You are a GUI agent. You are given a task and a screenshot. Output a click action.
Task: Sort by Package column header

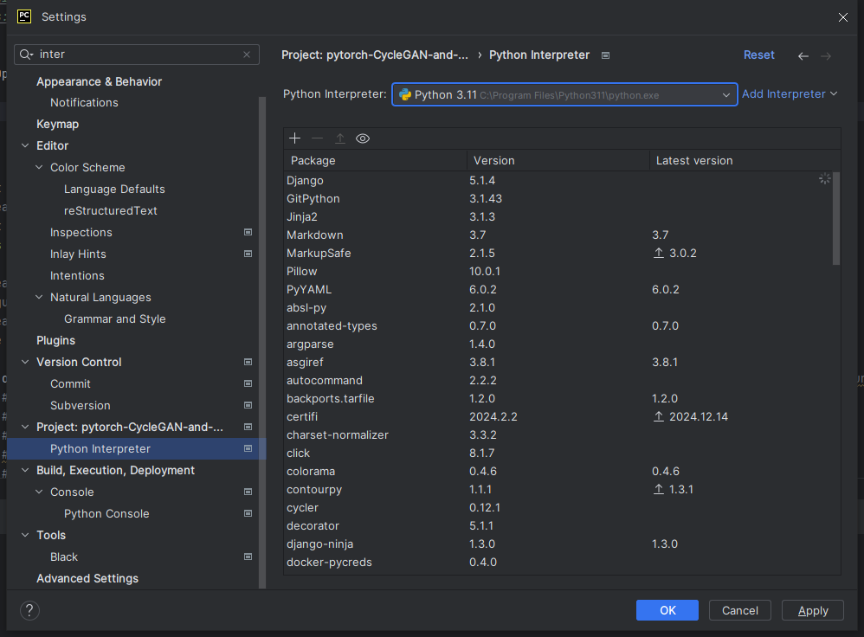[x=375, y=160]
